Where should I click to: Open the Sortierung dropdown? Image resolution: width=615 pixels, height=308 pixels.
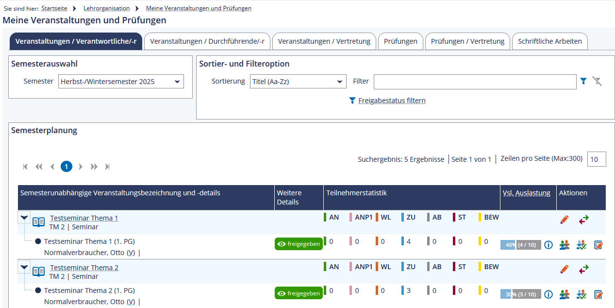pos(298,82)
